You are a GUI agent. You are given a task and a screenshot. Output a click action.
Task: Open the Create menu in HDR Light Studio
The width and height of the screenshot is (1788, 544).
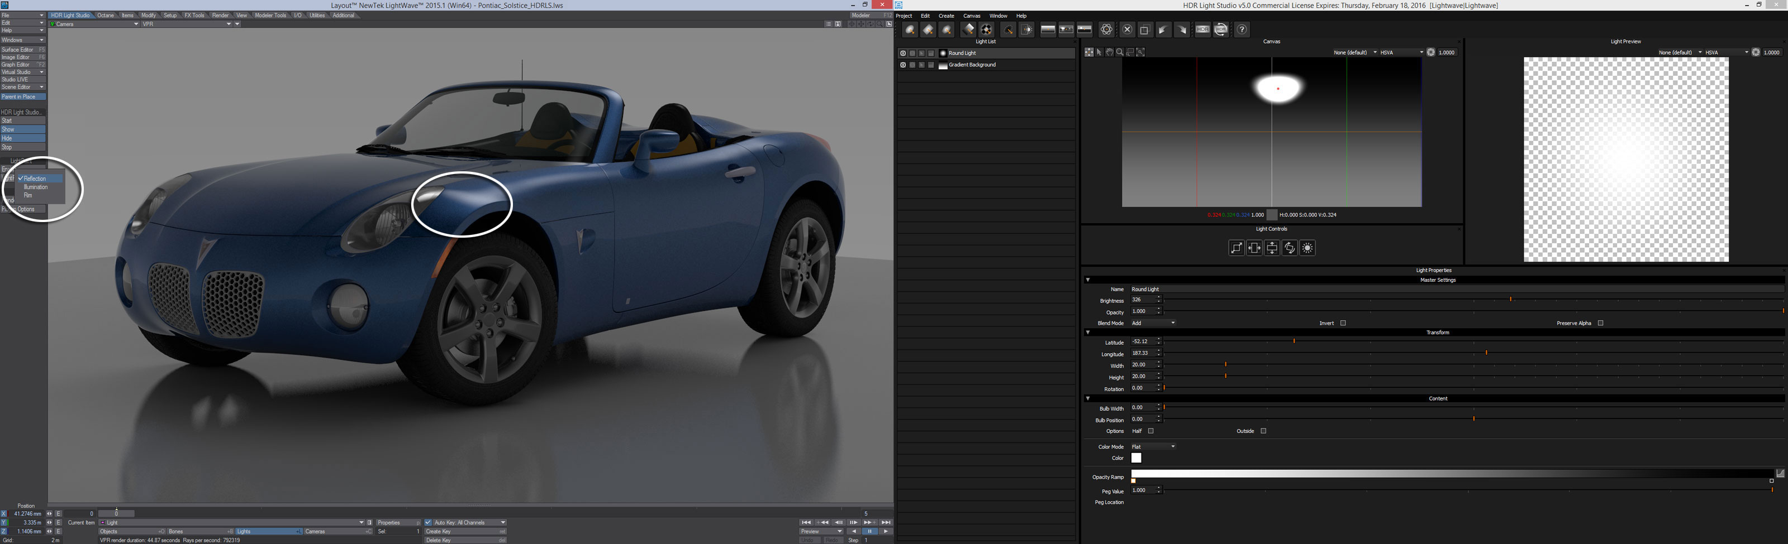946,16
